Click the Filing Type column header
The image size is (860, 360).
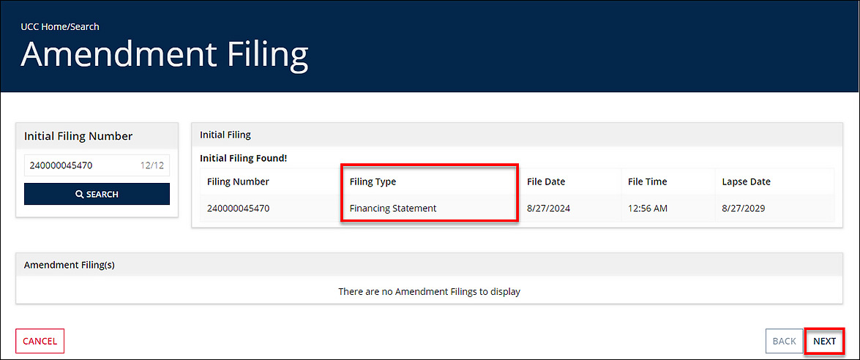tap(373, 181)
